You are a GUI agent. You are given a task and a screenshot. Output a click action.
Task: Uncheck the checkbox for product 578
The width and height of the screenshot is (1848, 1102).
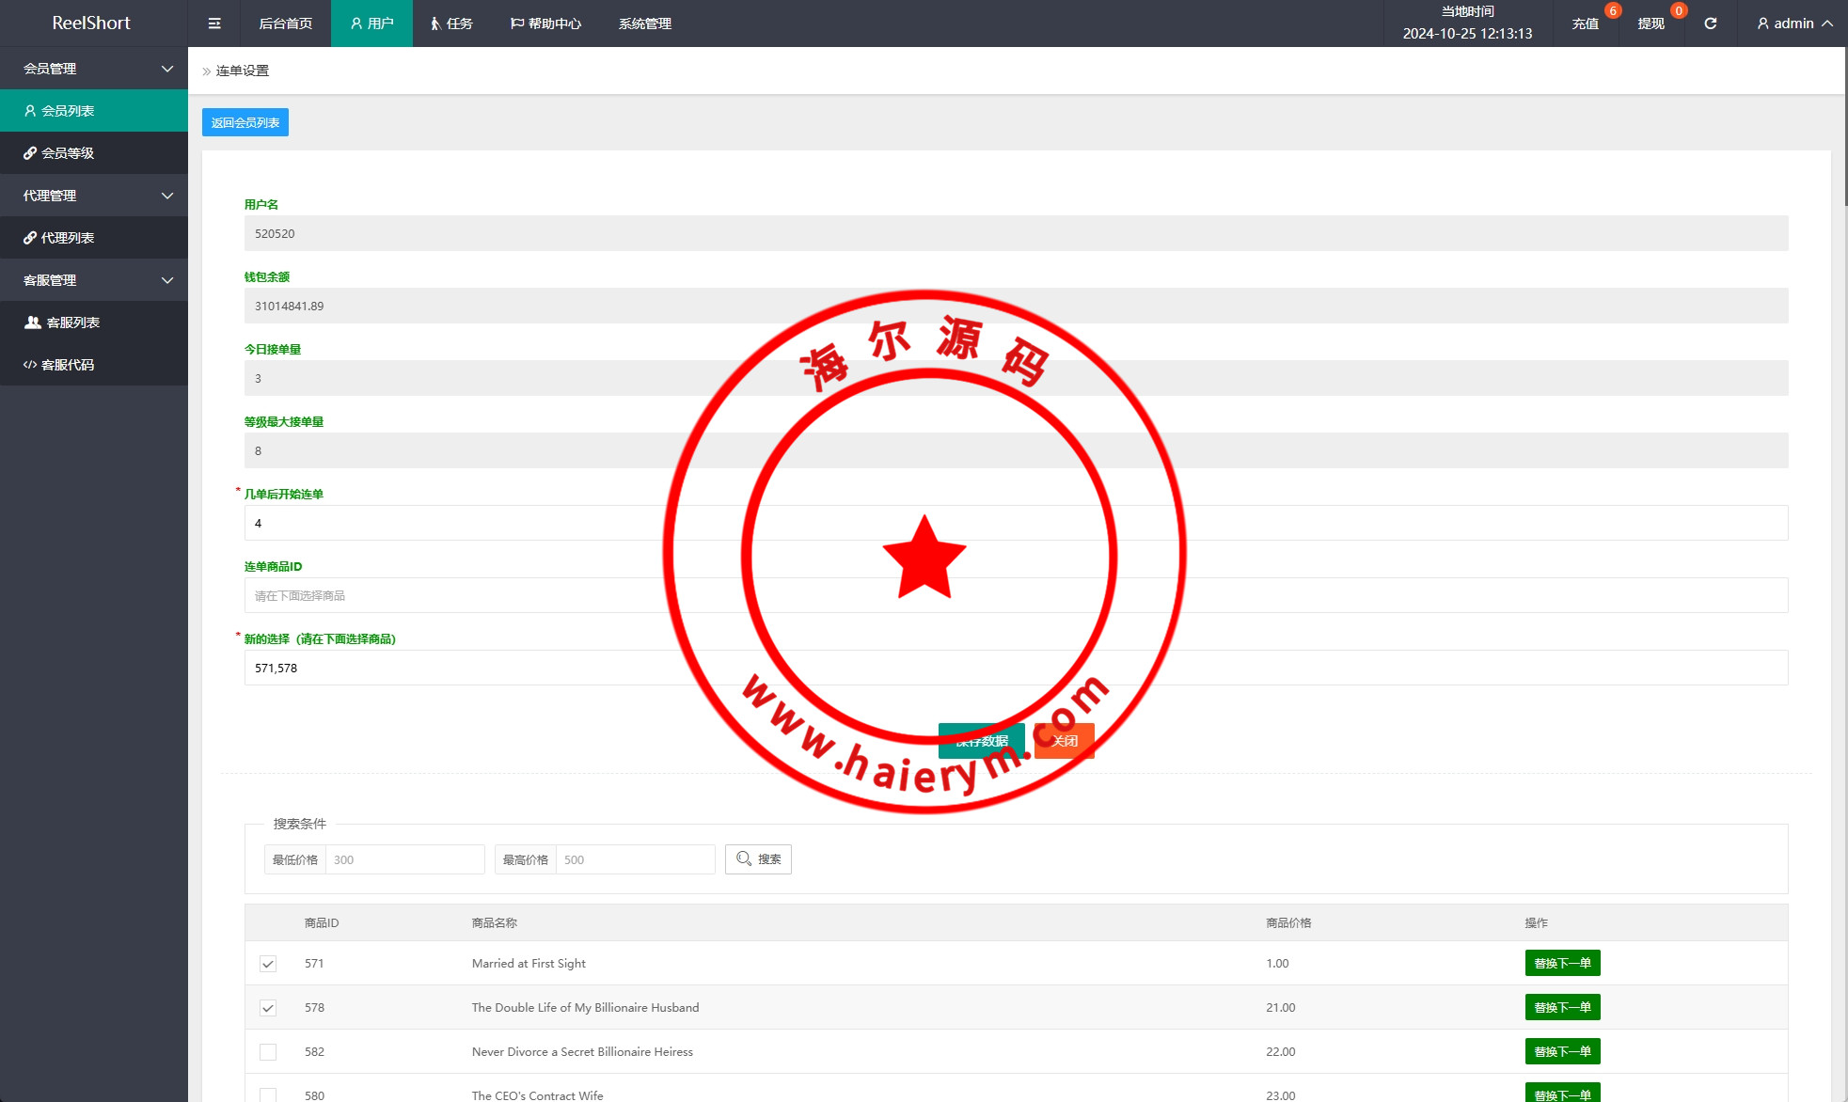268,1008
